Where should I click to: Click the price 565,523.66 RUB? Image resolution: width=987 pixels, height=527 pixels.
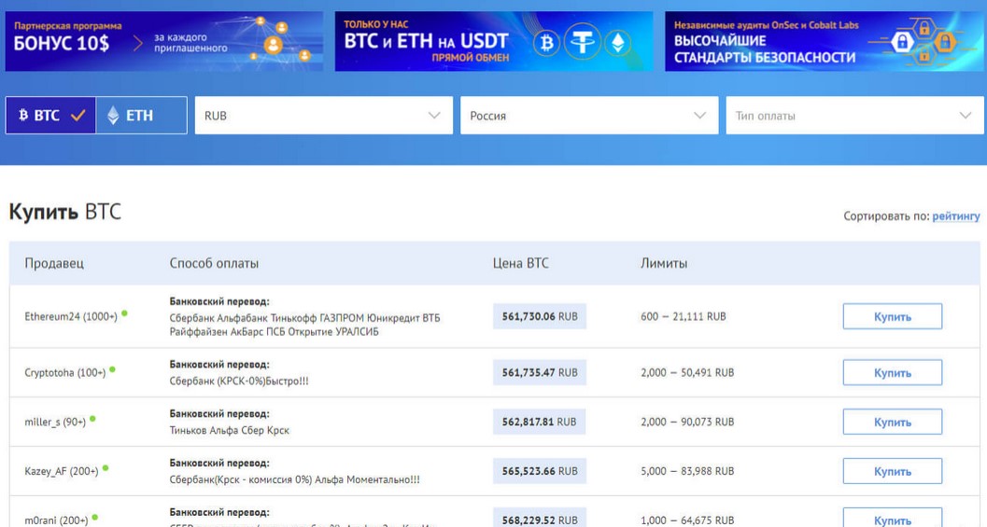(540, 471)
